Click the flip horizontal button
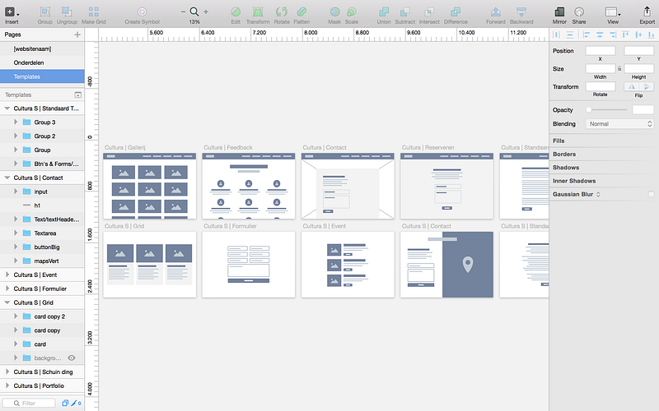The height and width of the screenshot is (411, 659). (631, 86)
